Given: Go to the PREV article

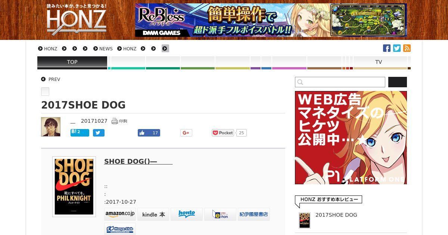Looking at the screenshot, I should coord(51,79).
